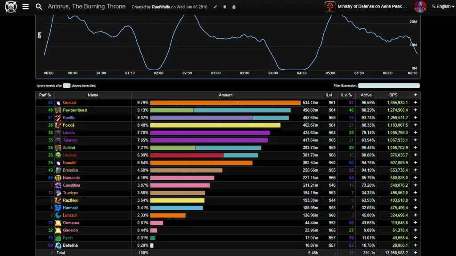Click RaefWolfe author name link

(x=161, y=7)
